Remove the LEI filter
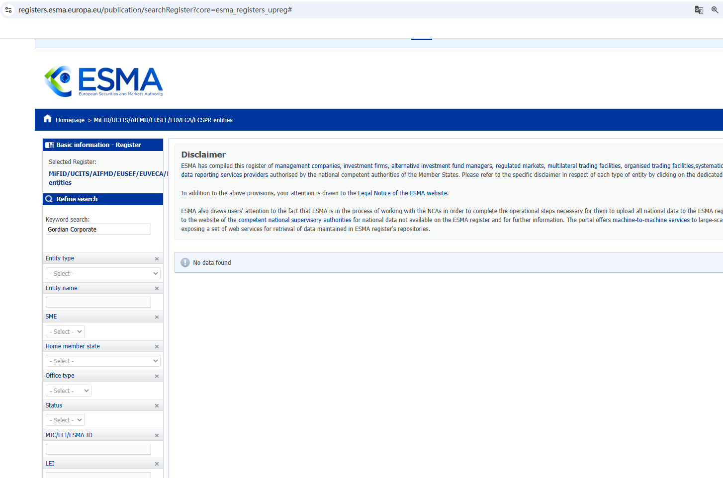This screenshot has width=723, height=478. [157, 464]
